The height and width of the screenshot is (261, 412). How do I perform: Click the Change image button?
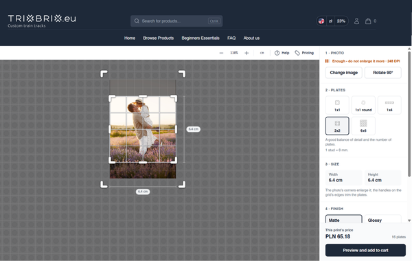[x=344, y=73]
